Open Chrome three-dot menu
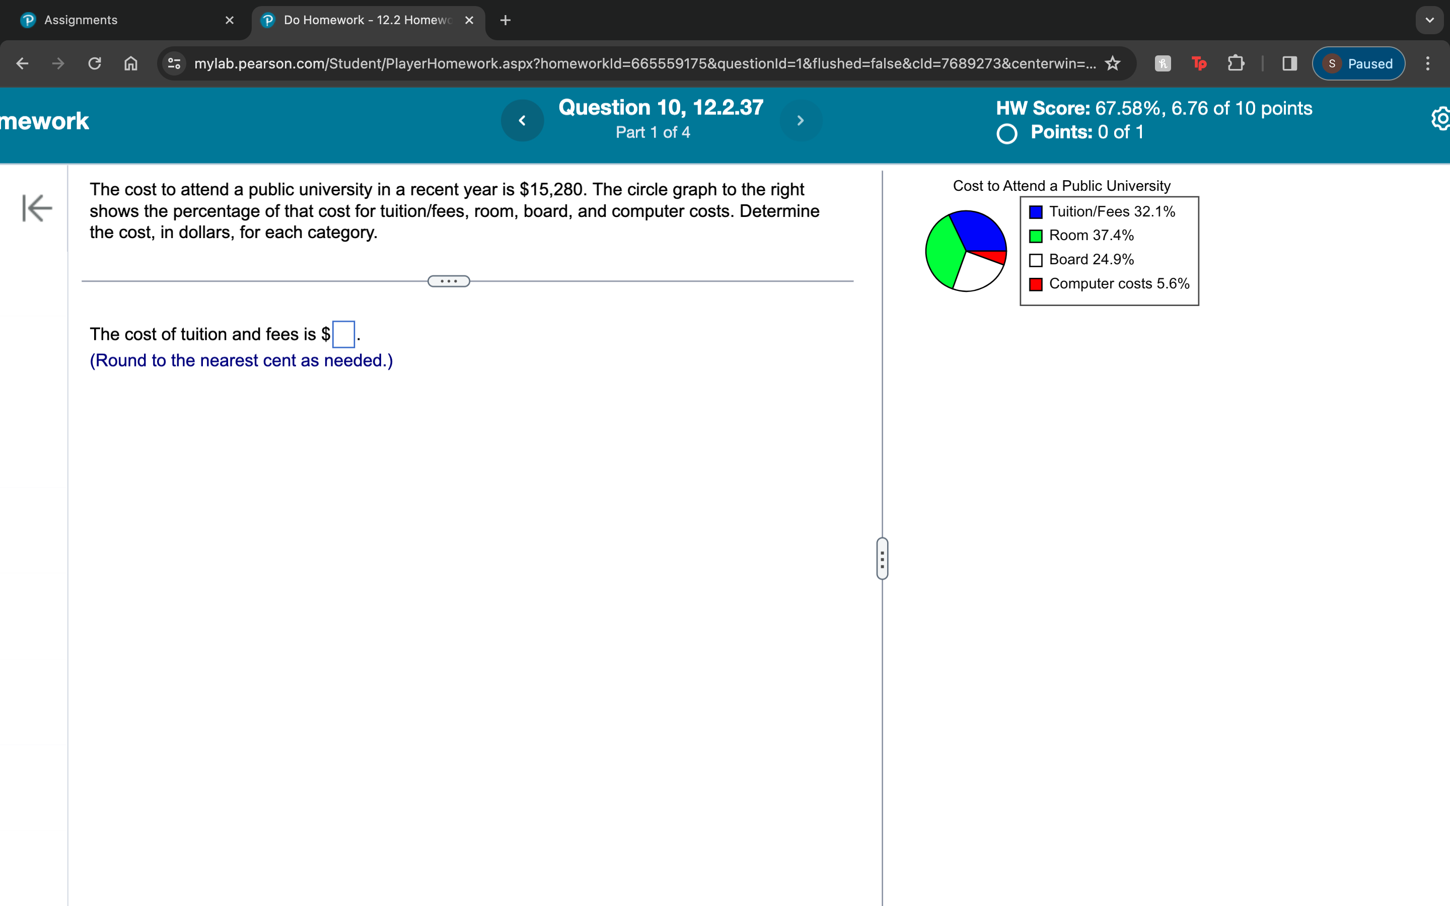This screenshot has height=906, width=1450. [x=1427, y=63]
